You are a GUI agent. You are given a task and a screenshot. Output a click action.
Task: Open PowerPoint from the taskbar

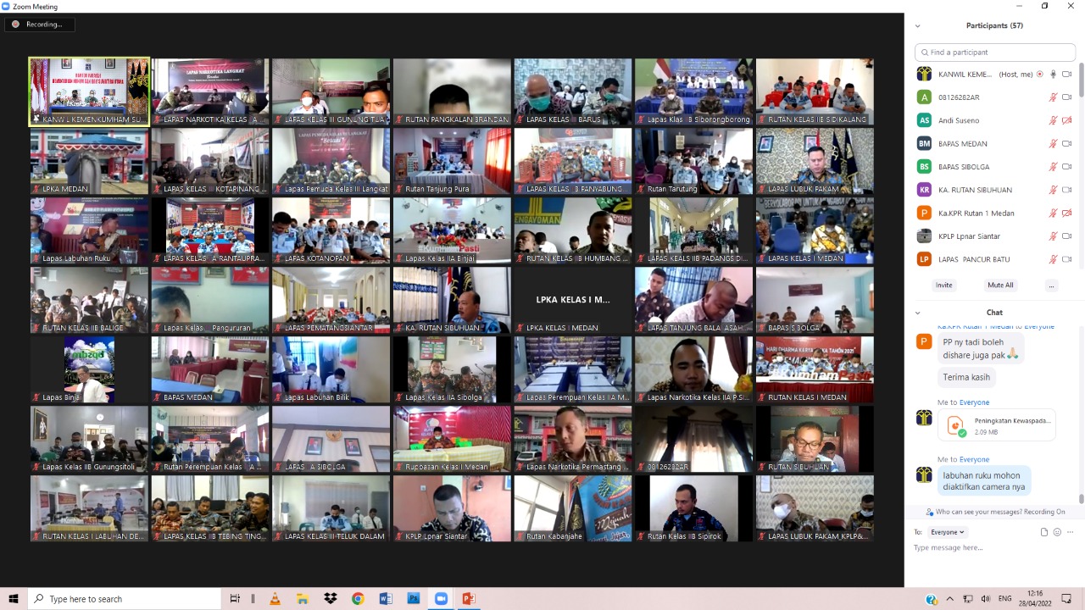[468, 599]
